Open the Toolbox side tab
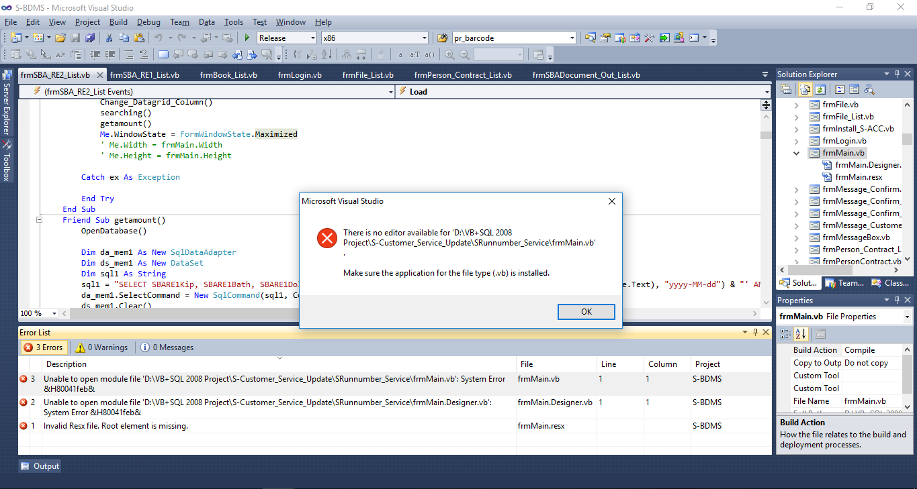Viewport: 917px width, 489px height. click(x=7, y=162)
